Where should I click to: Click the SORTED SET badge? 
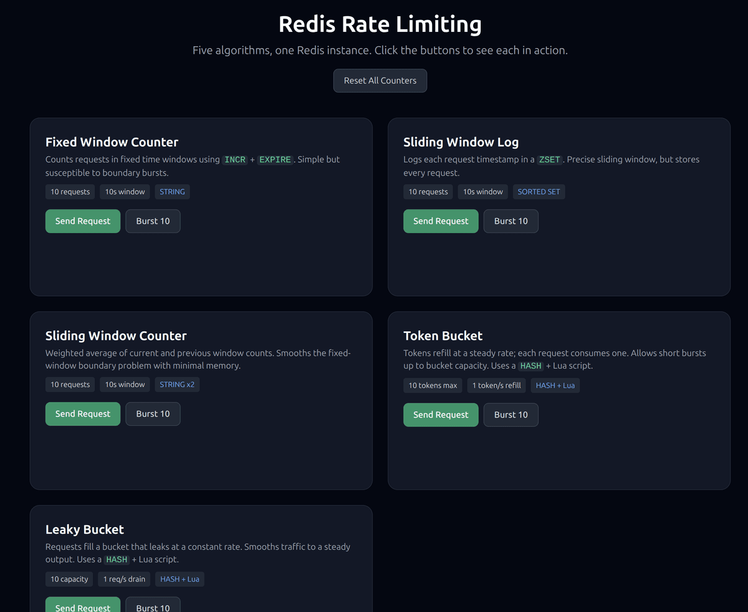click(539, 191)
